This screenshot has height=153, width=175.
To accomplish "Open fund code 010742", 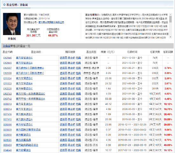I will (x=8, y=99).
